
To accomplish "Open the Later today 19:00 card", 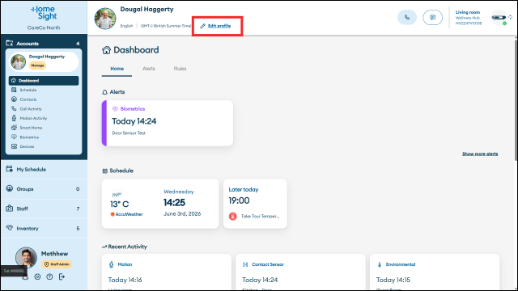I will 255,204.
